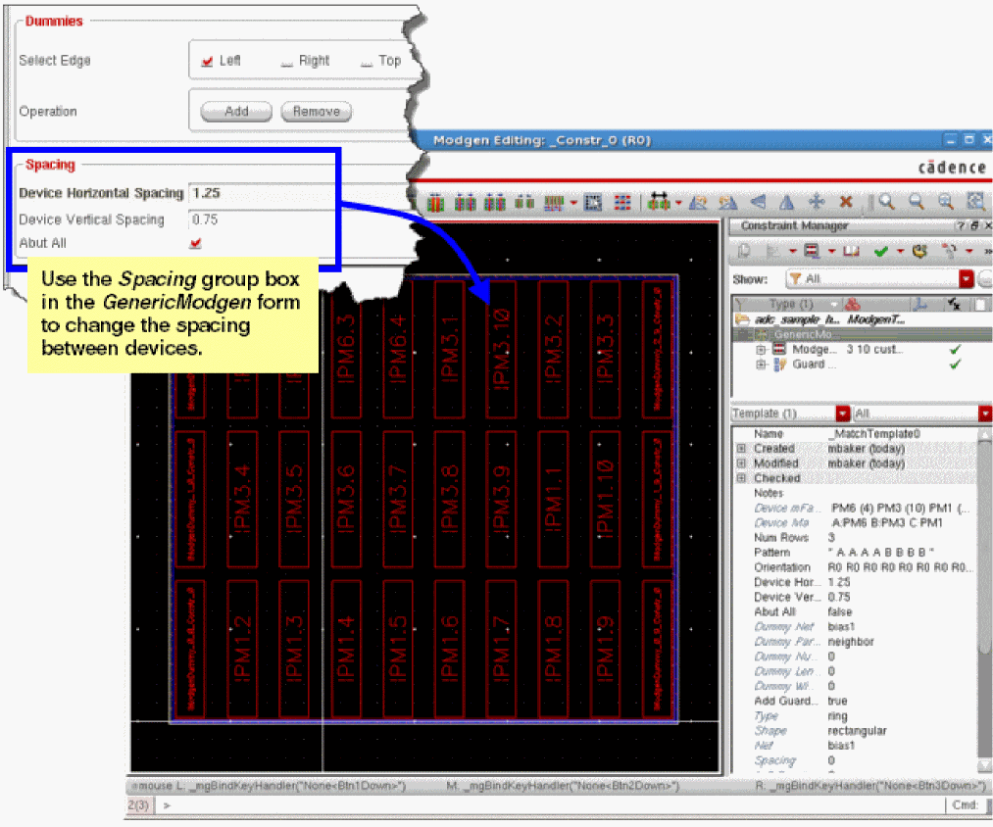The image size is (993, 827).
Task: Click the zoom-to-fit icon at toolbar end
Action: coord(975,202)
